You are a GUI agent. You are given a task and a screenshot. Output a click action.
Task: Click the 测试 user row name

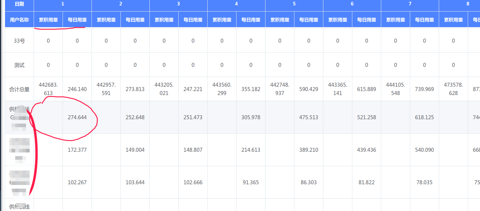(x=19, y=65)
